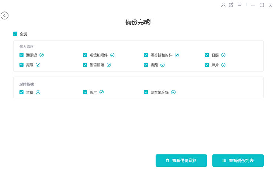Uncheck the 音樂 checkbox
The image size is (274, 171).
tap(21, 92)
